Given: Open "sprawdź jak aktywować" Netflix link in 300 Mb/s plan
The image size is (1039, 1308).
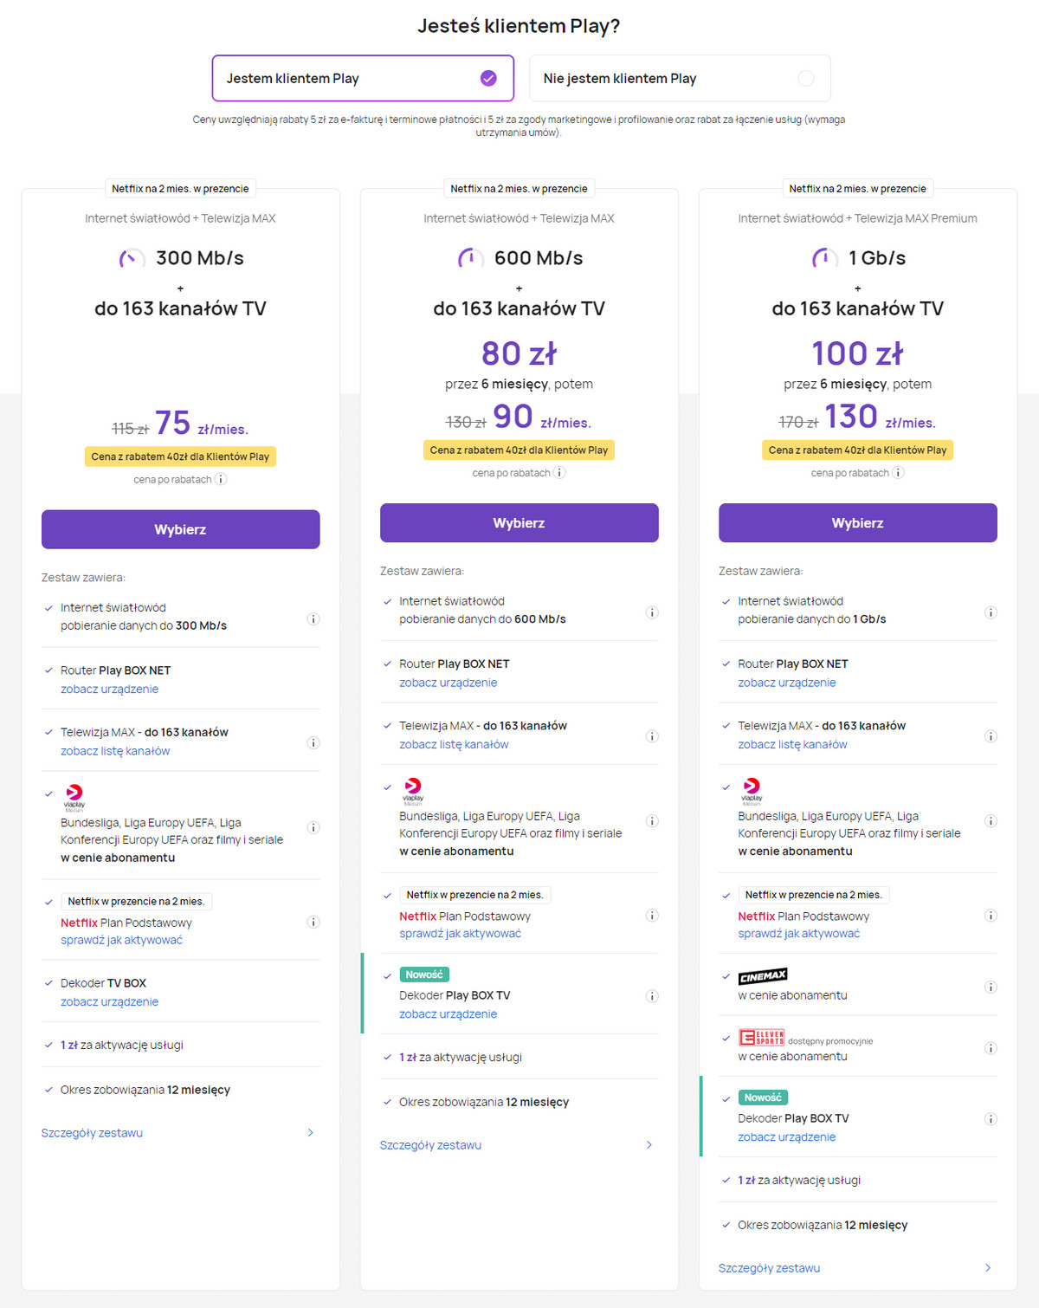Looking at the screenshot, I should pyautogui.click(x=121, y=941).
